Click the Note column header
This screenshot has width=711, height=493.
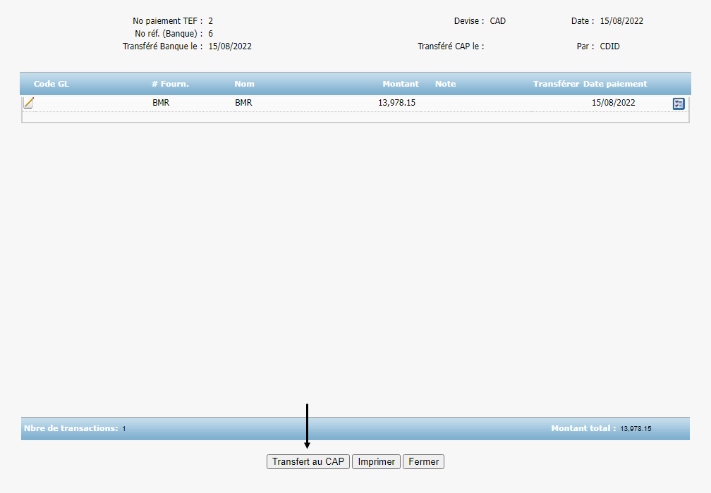pyautogui.click(x=445, y=84)
